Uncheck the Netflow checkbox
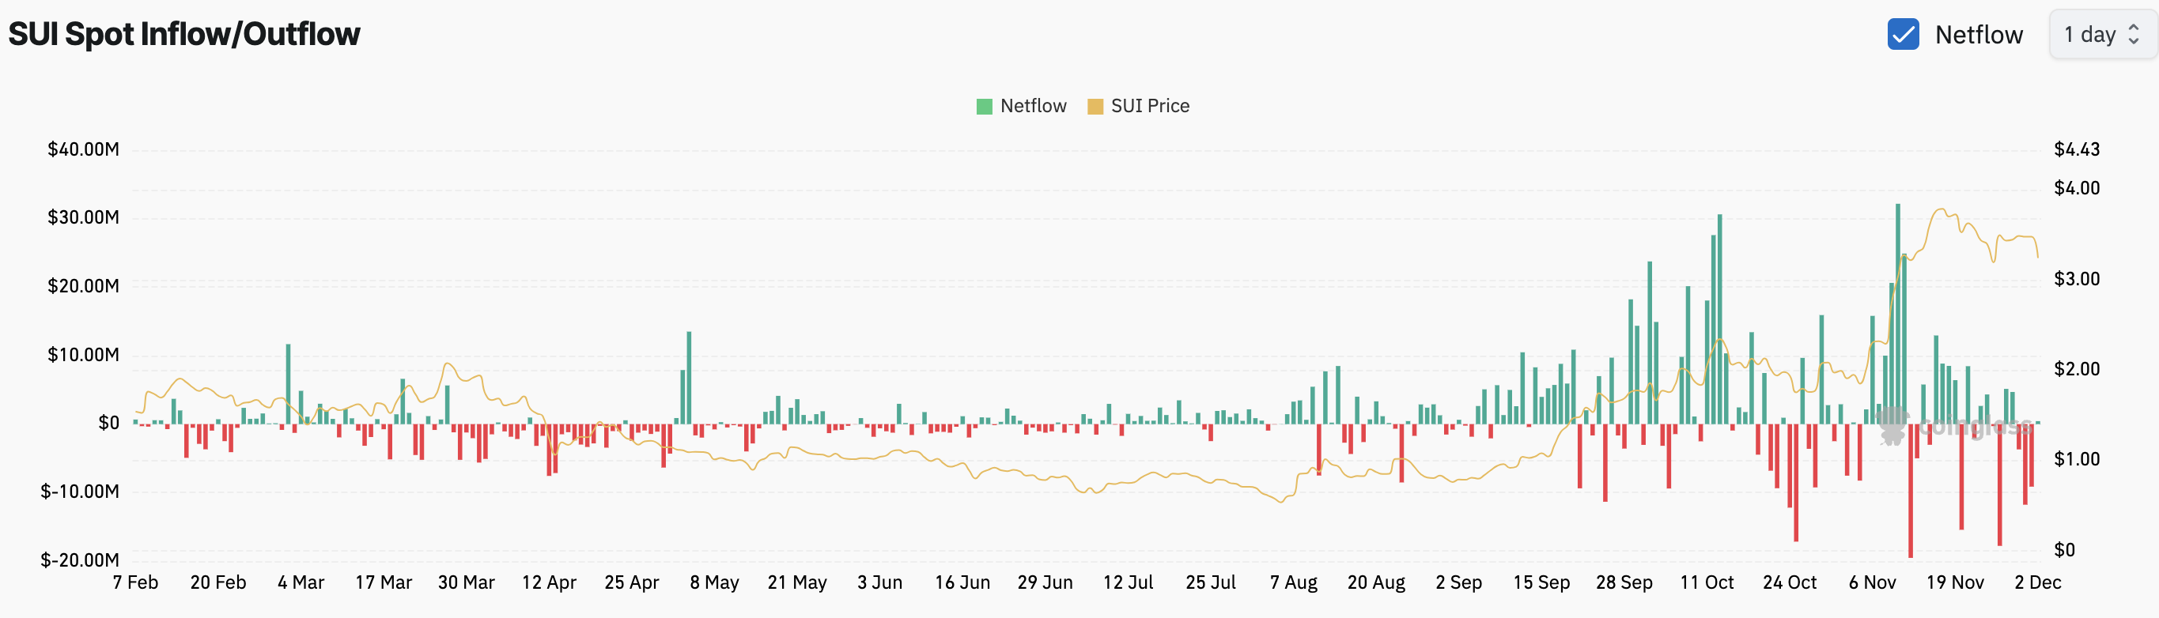Screen dimensions: 2159x618 tap(1903, 34)
